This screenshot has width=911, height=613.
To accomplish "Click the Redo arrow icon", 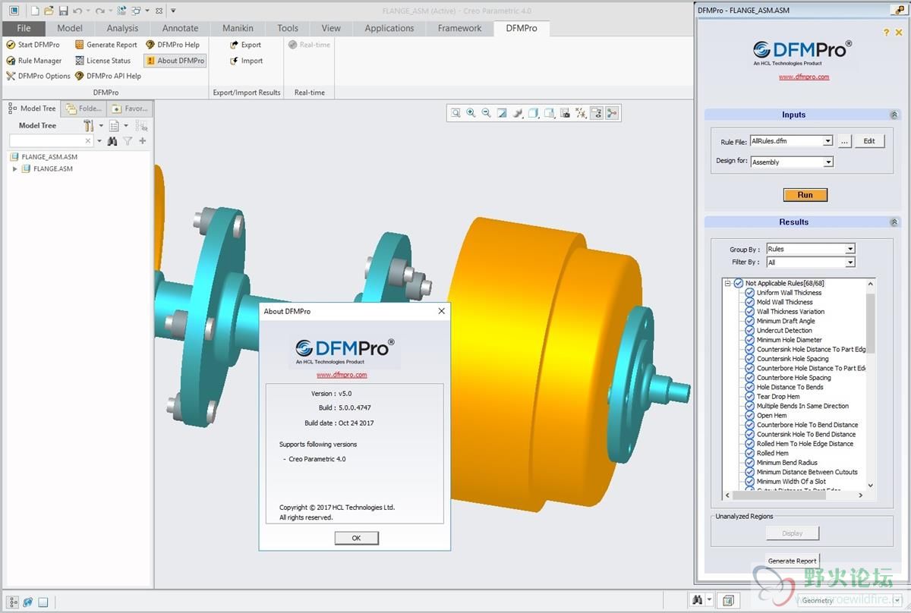I will click(x=100, y=11).
